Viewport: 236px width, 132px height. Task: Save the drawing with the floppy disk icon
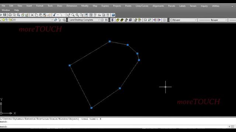(x=5, y=15)
